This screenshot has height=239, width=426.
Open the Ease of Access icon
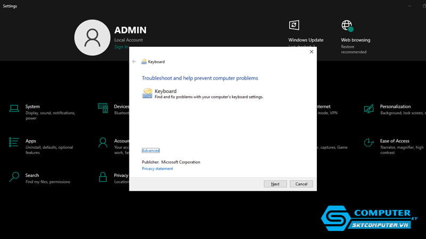[x=368, y=142]
